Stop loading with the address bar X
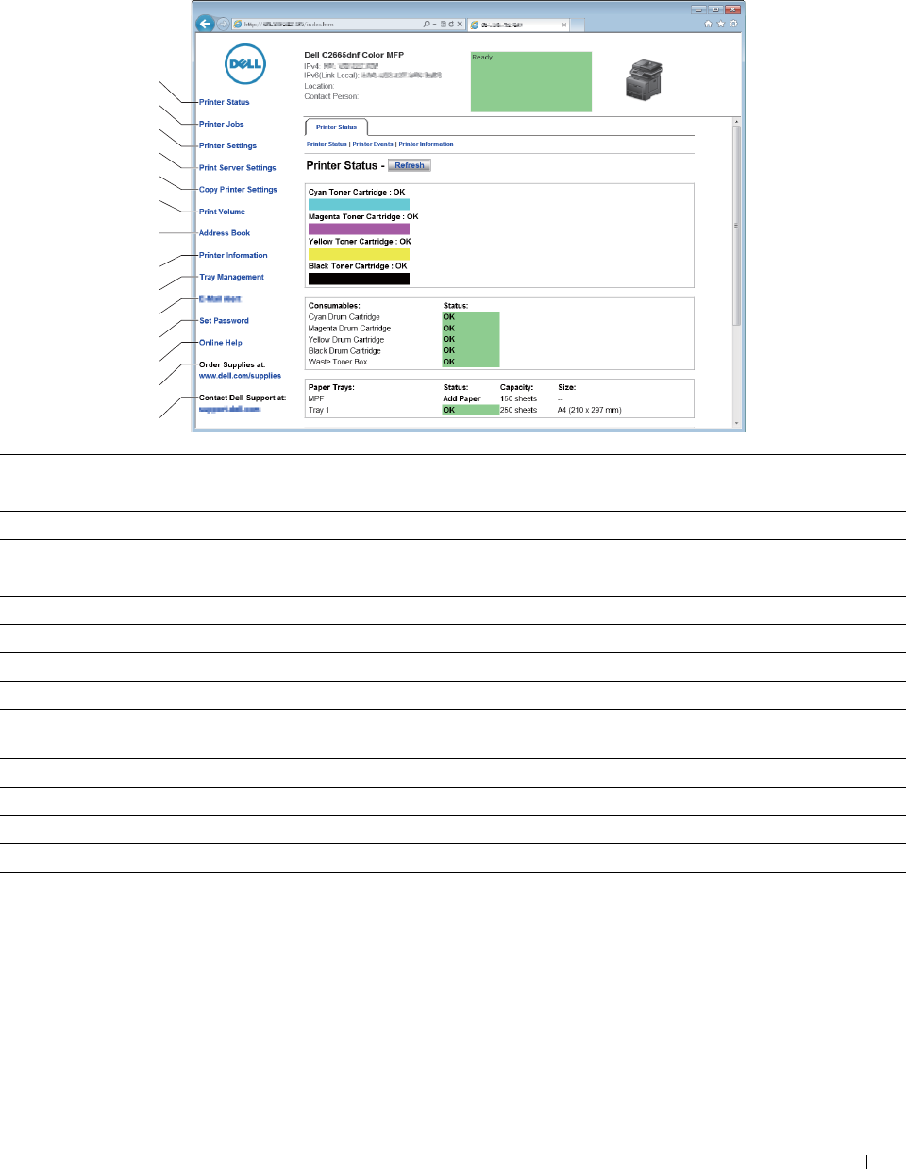Viewport: 906px width, 1169px height. [x=460, y=25]
